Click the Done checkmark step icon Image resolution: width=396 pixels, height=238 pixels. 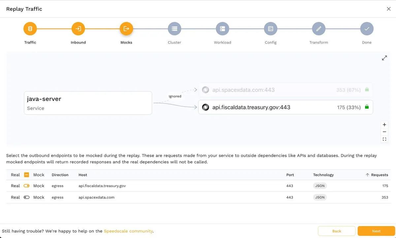367,29
